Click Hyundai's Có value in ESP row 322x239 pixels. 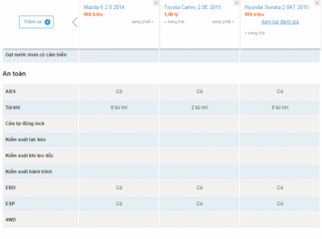point(280,204)
